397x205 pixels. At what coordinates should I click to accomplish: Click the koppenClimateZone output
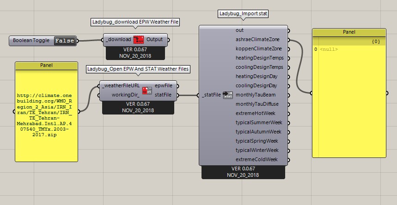(258, 48)
